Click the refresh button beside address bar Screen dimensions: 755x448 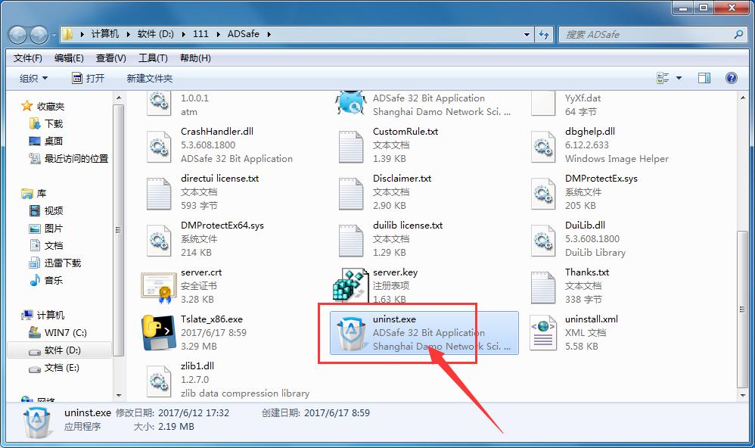[x=544, y=35]
